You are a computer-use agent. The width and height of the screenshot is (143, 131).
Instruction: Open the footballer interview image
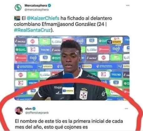coord(72,68)
